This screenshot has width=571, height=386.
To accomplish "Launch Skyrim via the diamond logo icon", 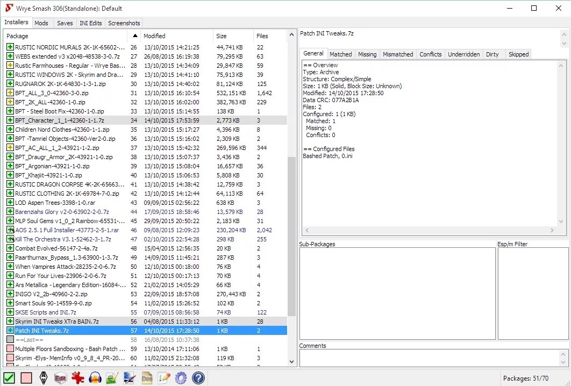I will [44, 377].
